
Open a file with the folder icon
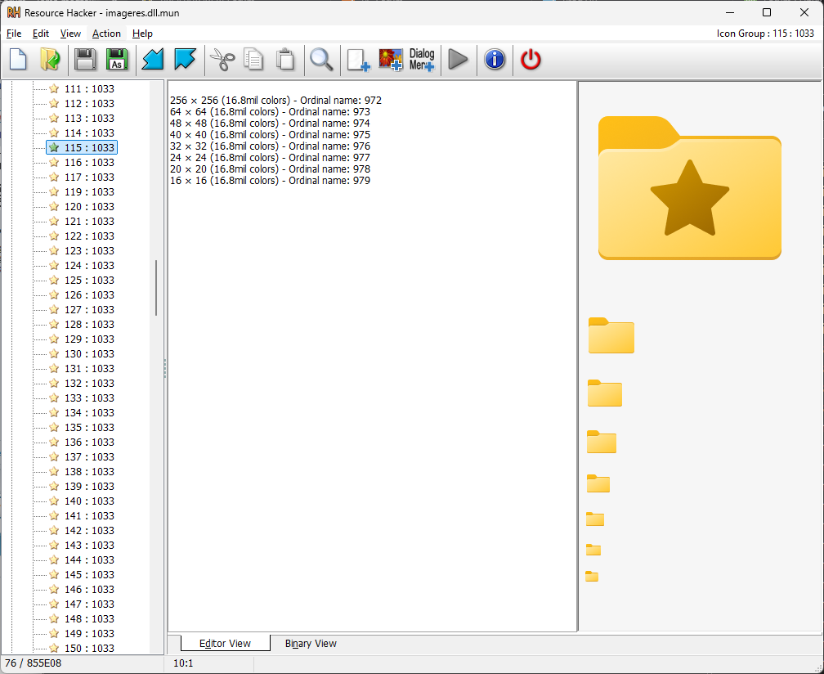[x=51, y=60]
